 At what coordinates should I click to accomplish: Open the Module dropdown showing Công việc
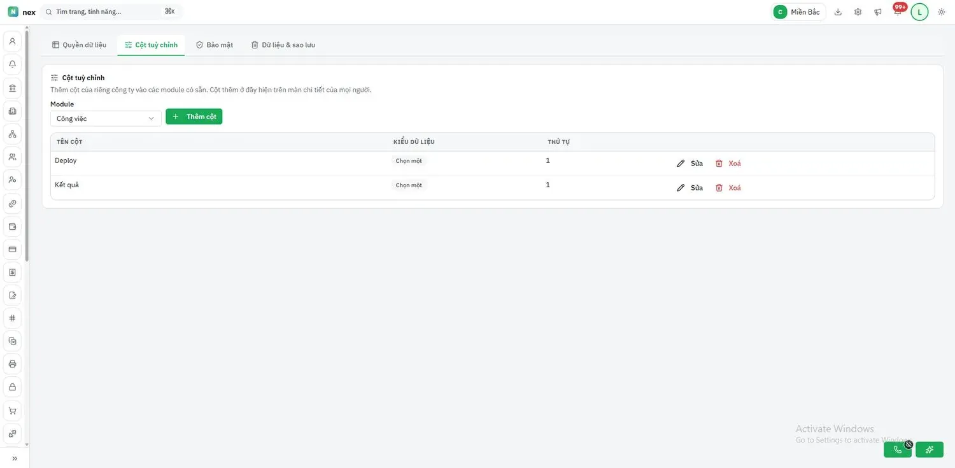[106, 118]
